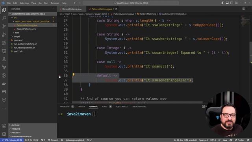Toggle secondary side bar layout icon
The image size is (252, 142).
click(232, 3)
